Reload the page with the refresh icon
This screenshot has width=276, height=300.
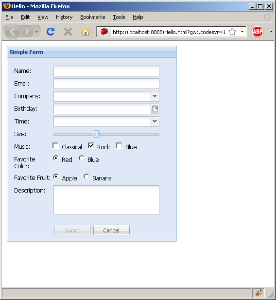[x=51, y=32]
